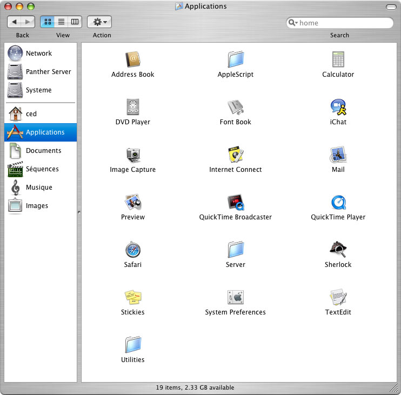The image size is (401, 395).
Task: Click the 'QuickTime Broadcaster' label text
Action: click(x=236, y=217)
